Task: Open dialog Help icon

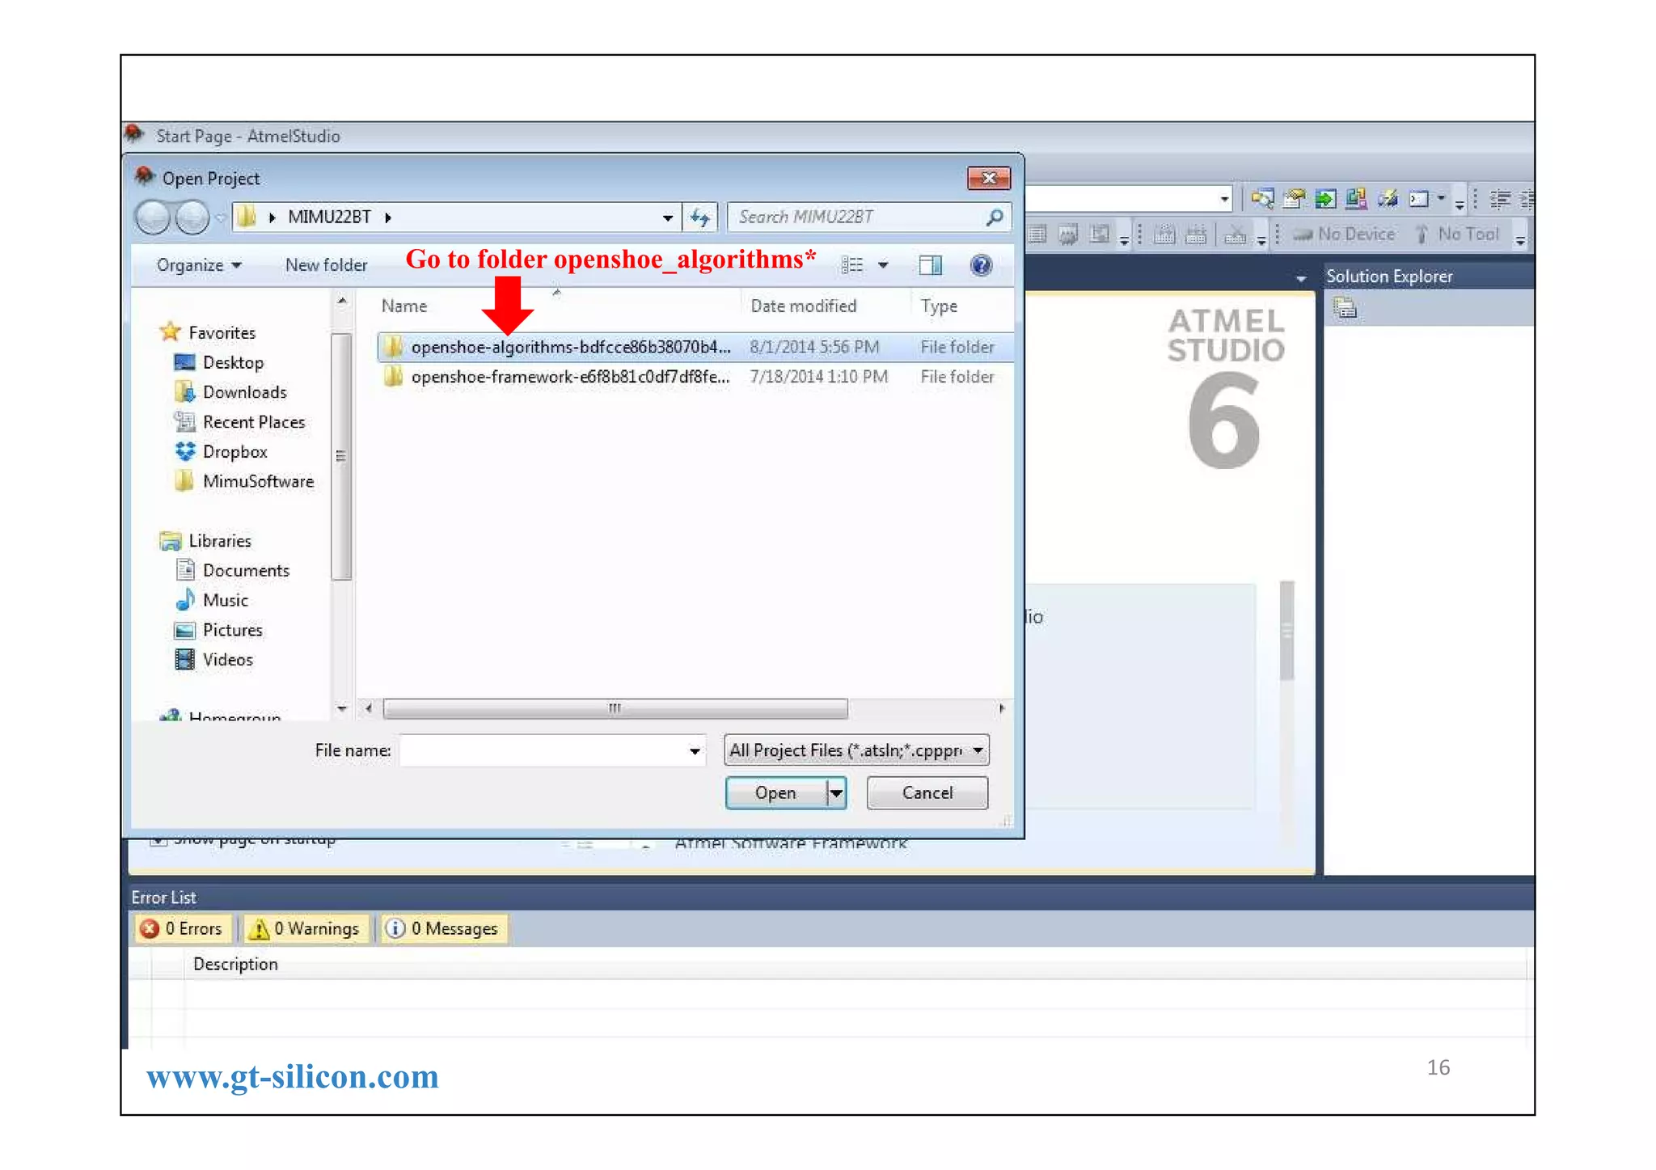Action: (981, 265)
